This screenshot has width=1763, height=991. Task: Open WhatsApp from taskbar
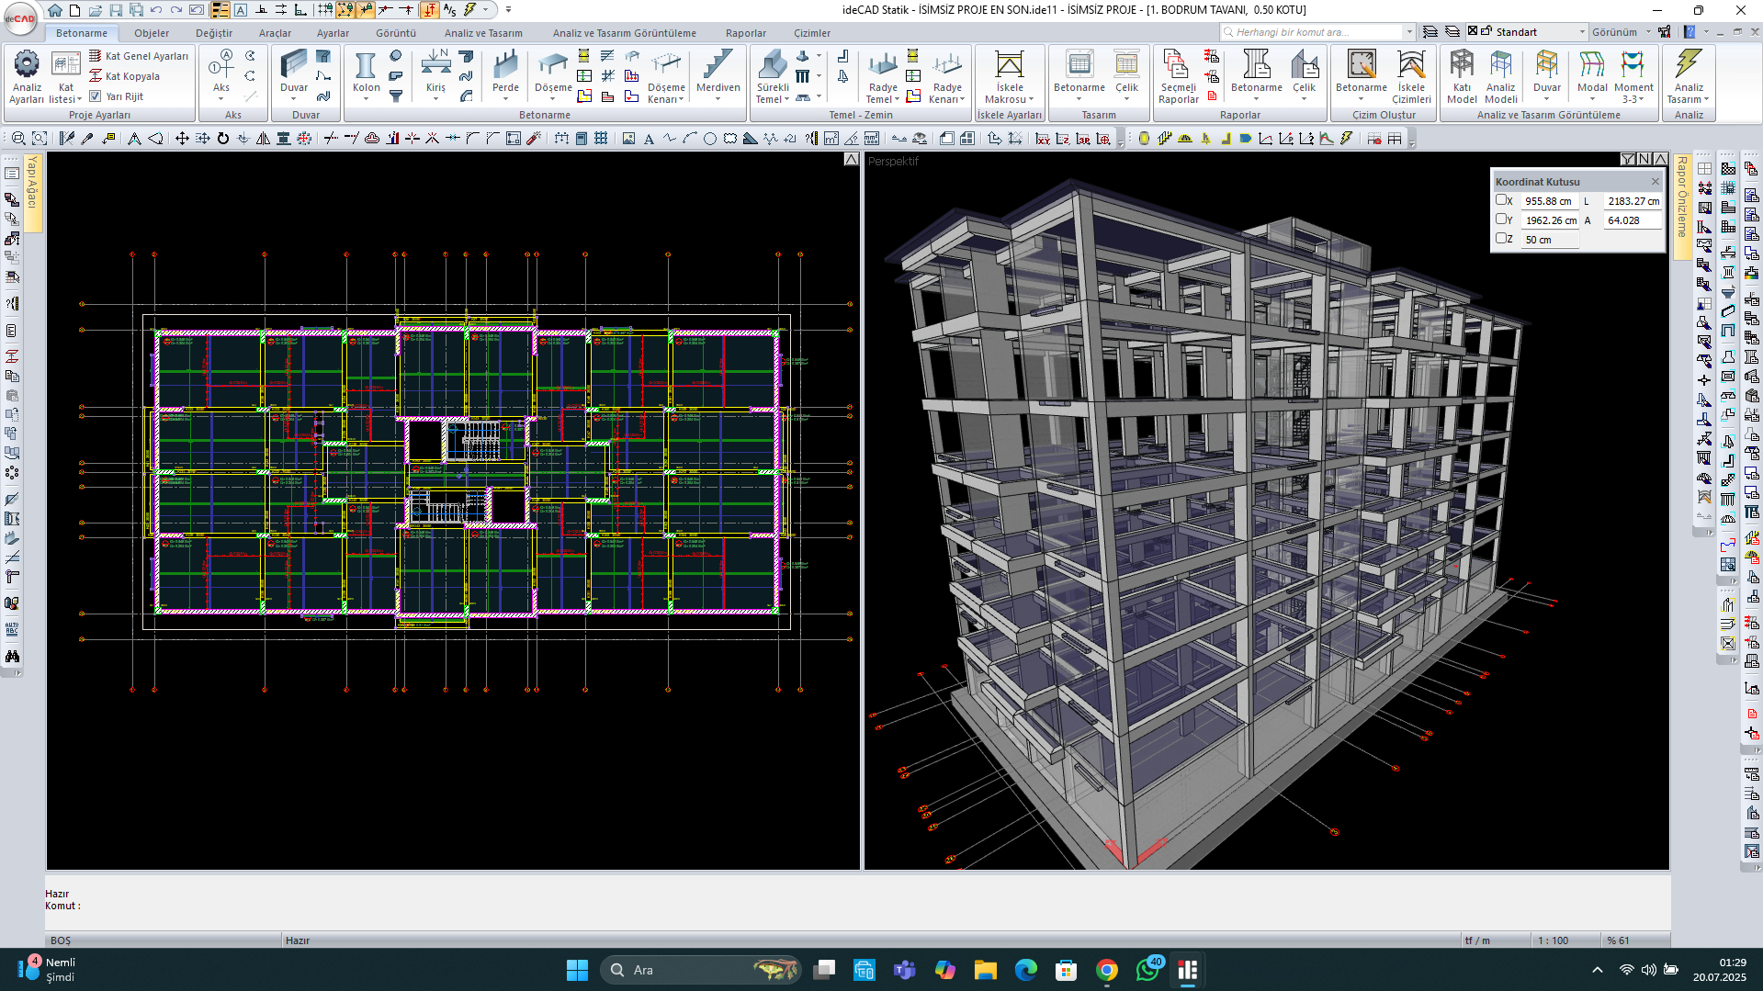1147,970
